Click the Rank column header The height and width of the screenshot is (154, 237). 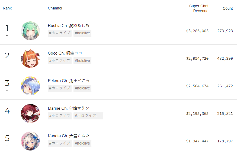pyautogui.click(x=7, y=8)
